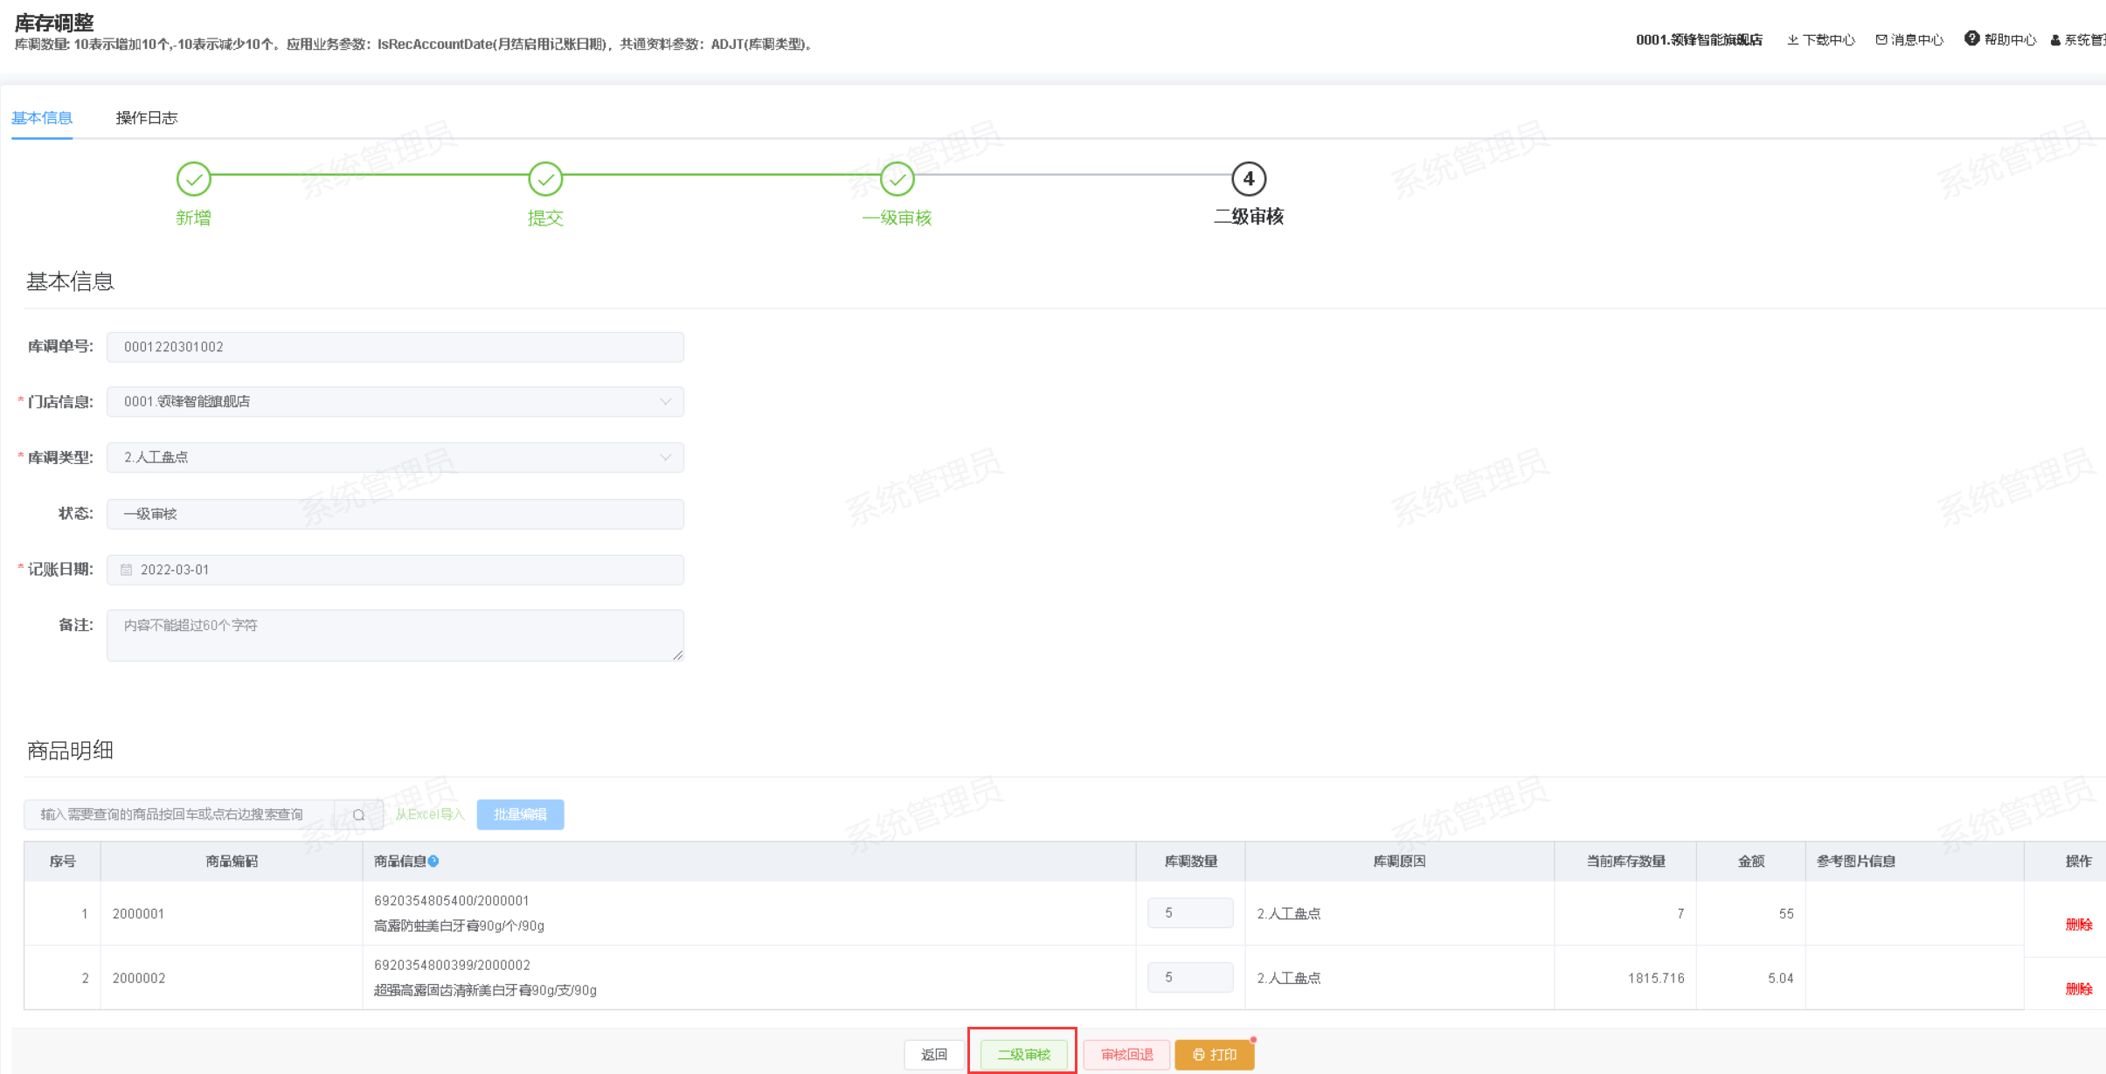Click the 二级审核 approve button
2106x1074 pixels.
(1023, 1055)
